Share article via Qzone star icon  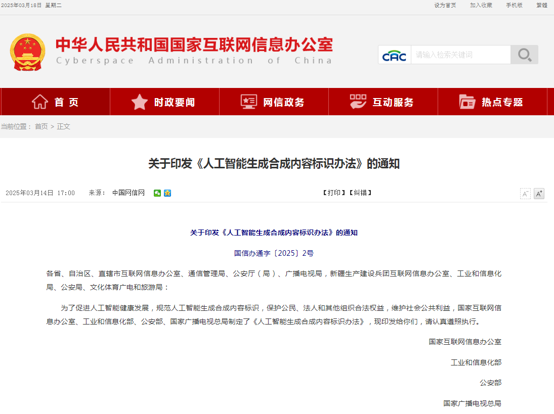pyautogui.click(x=167, y=193)
